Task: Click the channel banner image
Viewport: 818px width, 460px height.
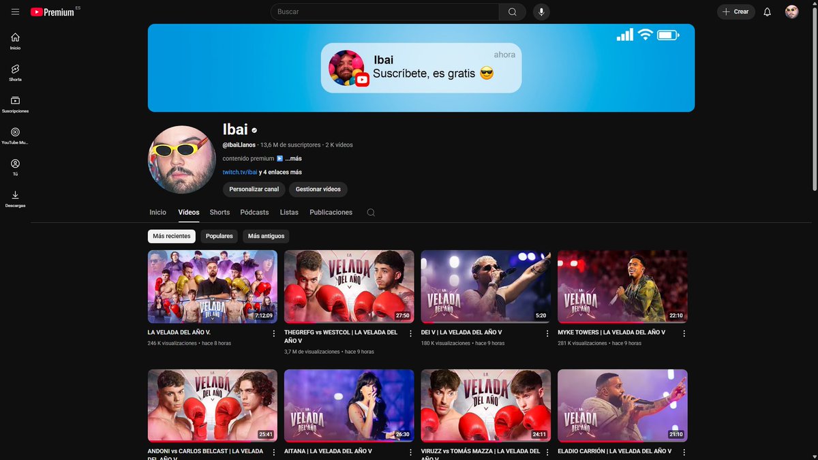Action: pos(421,68)
